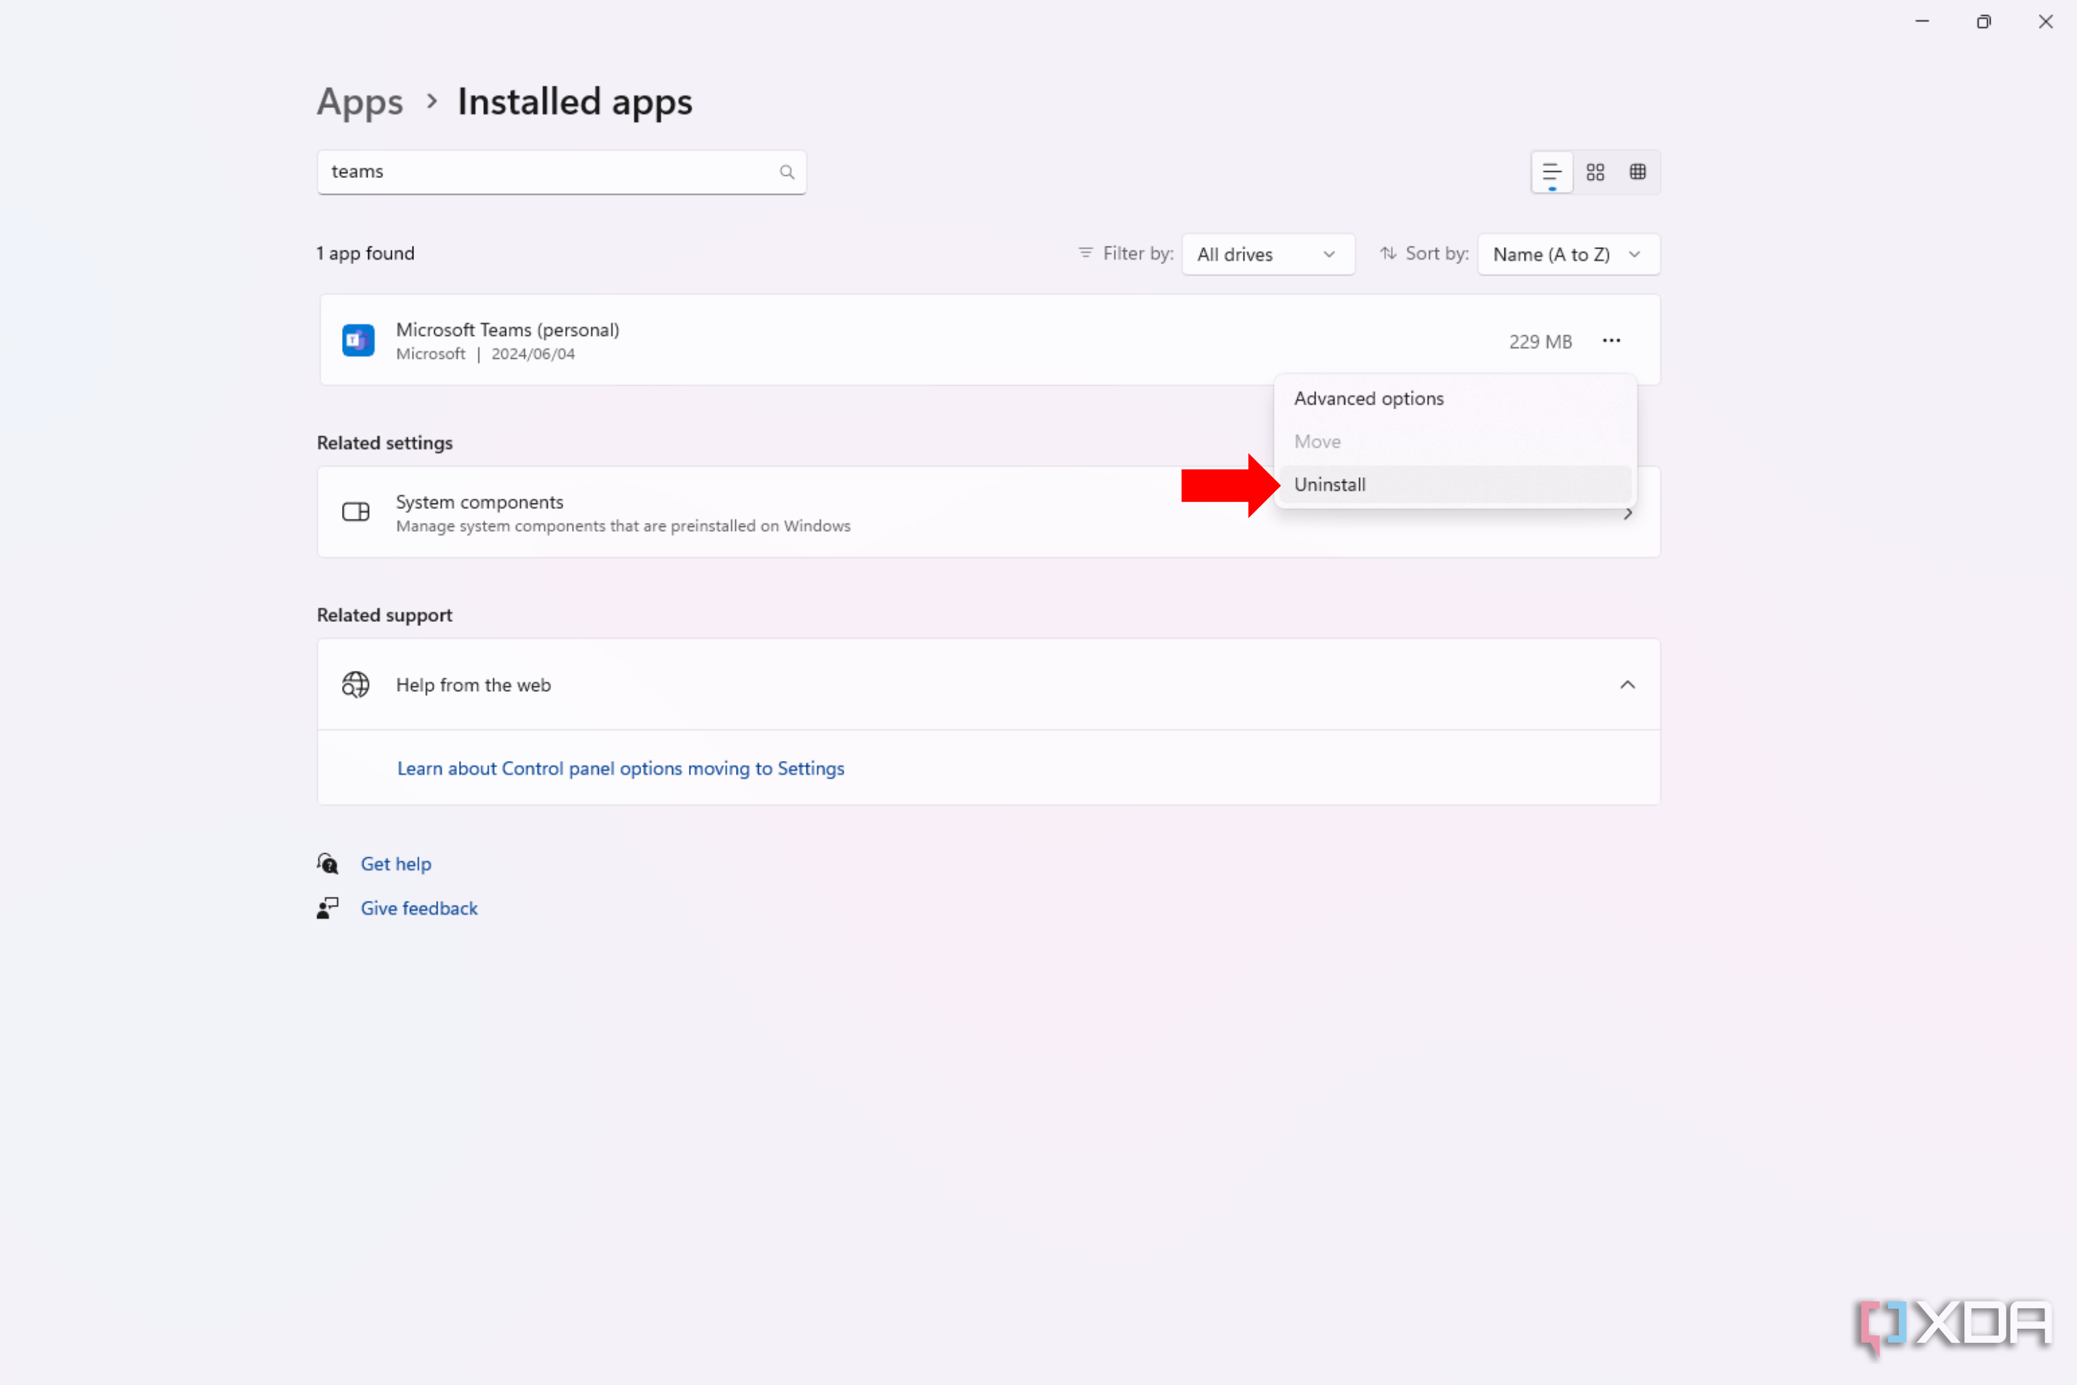Viewport: 2077px width, 1385px height.
Task: Select Uninstall from the context menu
Action: point(1330,484)
